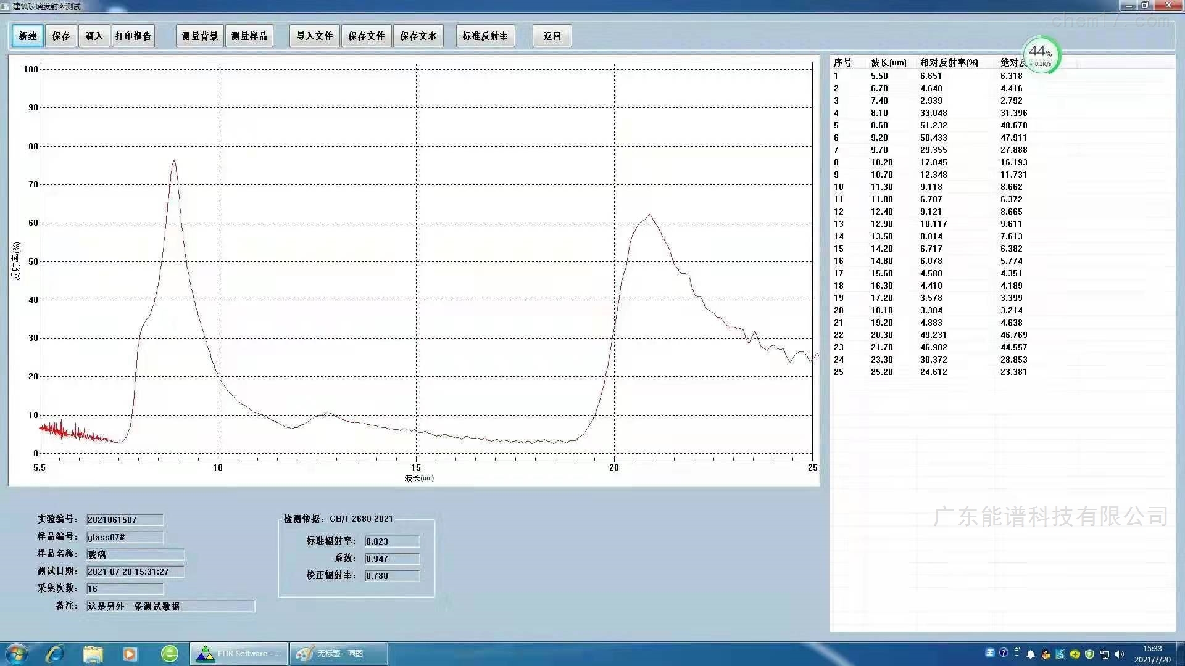Click the 返回 (Return) button
Image resolution: width=1185 pixels, height=666 pixels.
[x=552, y=36]
